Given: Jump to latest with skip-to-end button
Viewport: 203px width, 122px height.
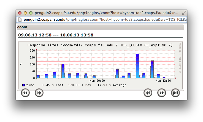Looking at the screenshot, I should pos(175,93).
